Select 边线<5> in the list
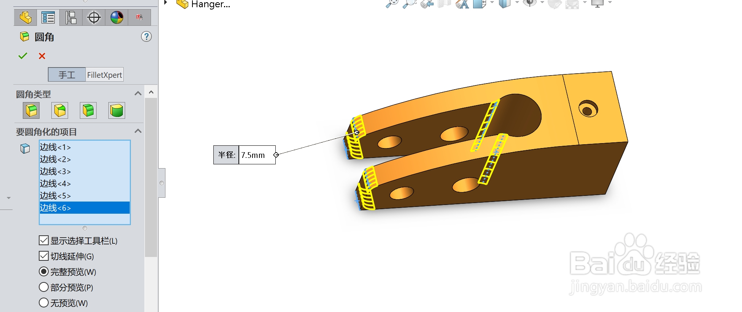This screenshot has height=312, width=742. 85,195
